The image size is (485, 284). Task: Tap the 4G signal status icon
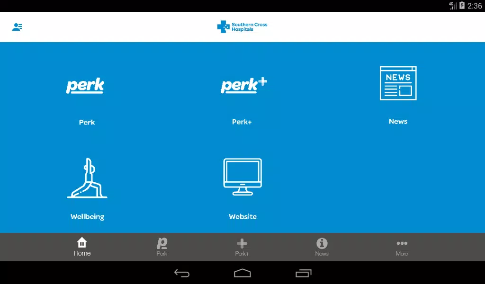(453, 6)
